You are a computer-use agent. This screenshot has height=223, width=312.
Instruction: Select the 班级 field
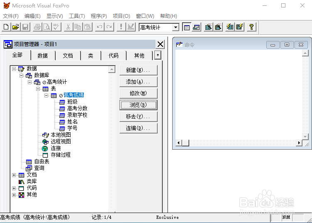coord(72,102)
